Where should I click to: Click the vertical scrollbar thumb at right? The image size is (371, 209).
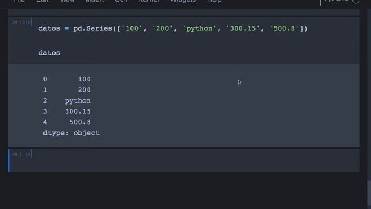[x=369, y=192]
